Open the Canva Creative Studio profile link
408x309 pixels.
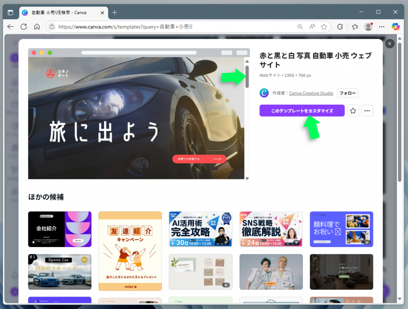[311, 93]
